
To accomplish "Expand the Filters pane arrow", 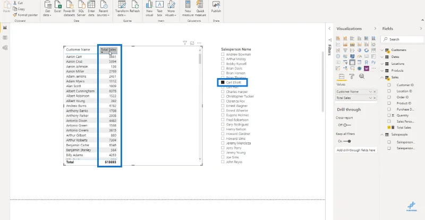I will (329, 29).
